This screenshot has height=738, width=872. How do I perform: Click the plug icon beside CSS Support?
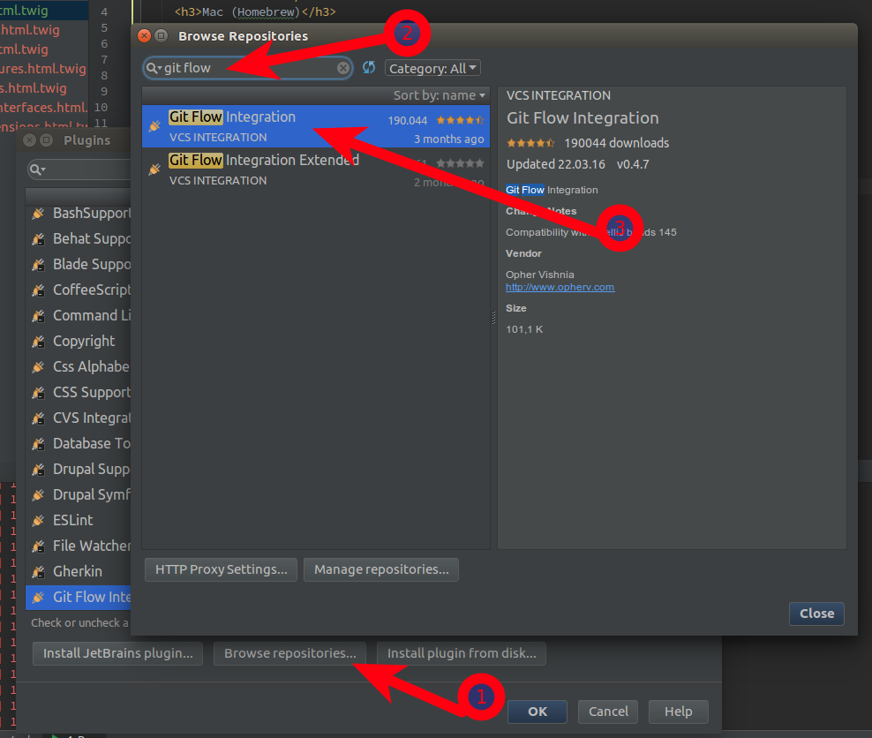pyautogui.click(x=38, y=393)
